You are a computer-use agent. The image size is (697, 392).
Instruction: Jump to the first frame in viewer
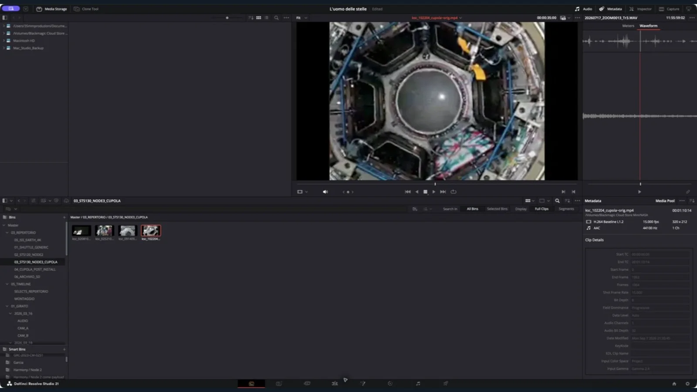coord(408,192)
